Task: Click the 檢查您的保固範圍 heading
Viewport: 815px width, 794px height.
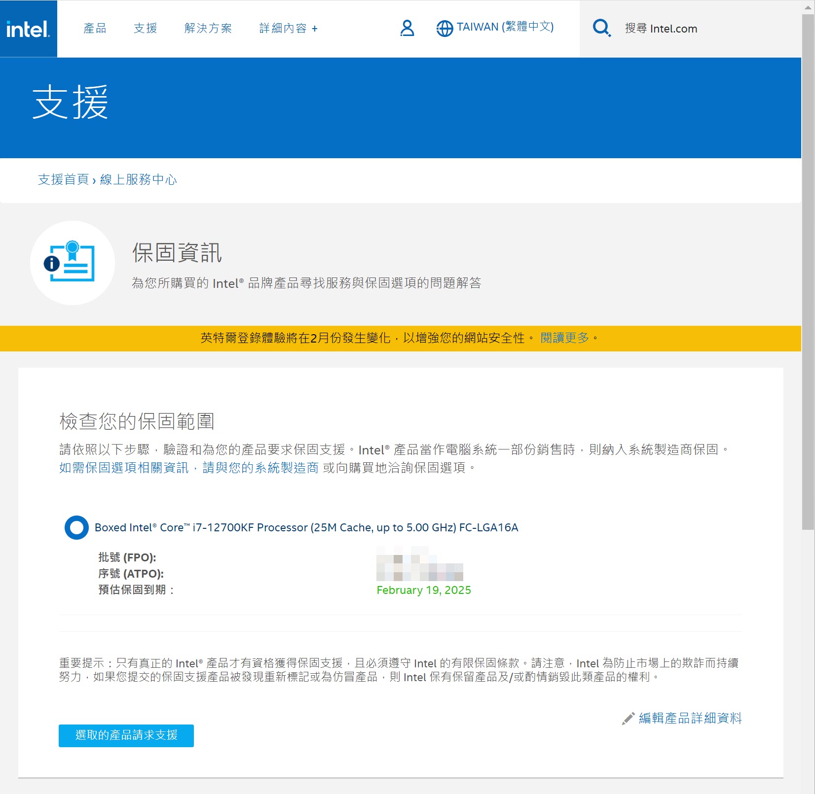Action: click(x=137, y=421)
